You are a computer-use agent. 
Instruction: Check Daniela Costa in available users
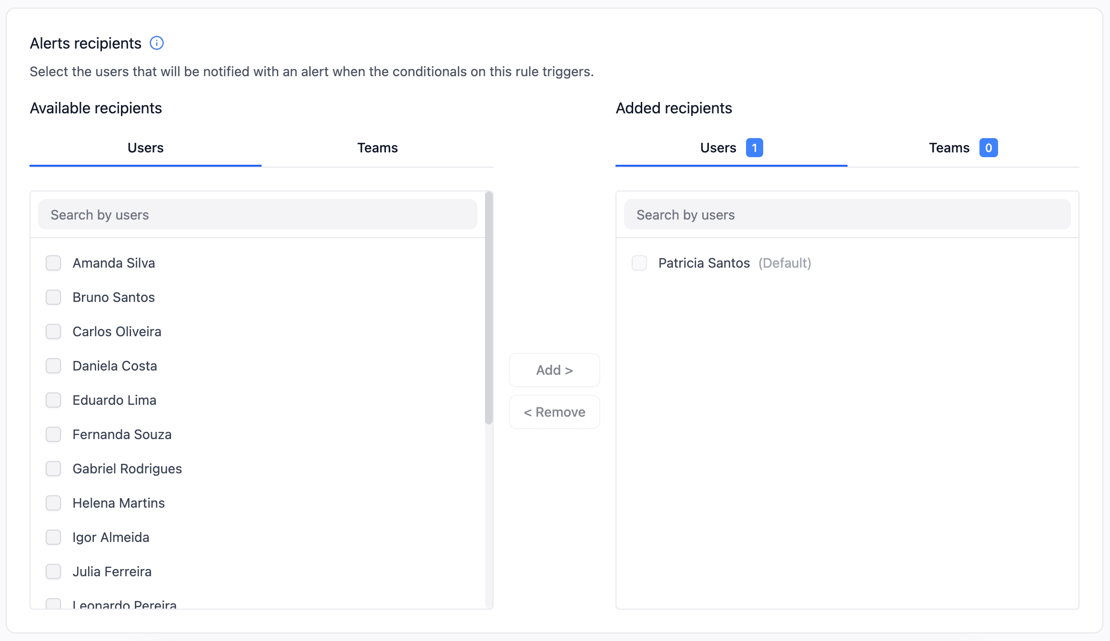[53, 366]
